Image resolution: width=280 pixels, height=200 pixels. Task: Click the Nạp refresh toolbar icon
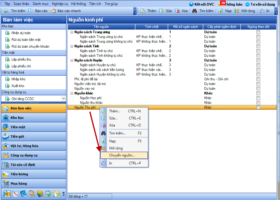coord(221,11)
